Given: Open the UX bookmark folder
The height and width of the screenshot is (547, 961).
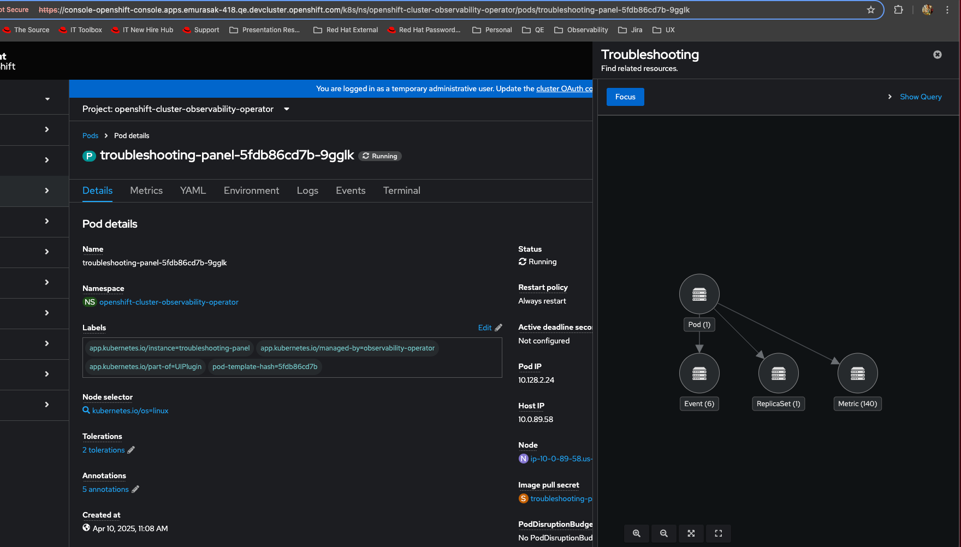Looking at the screenshot, I should click(x=663, y=30).
